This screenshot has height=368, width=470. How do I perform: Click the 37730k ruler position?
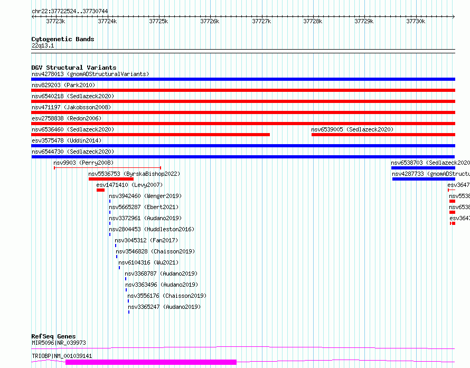click(416, 21)
